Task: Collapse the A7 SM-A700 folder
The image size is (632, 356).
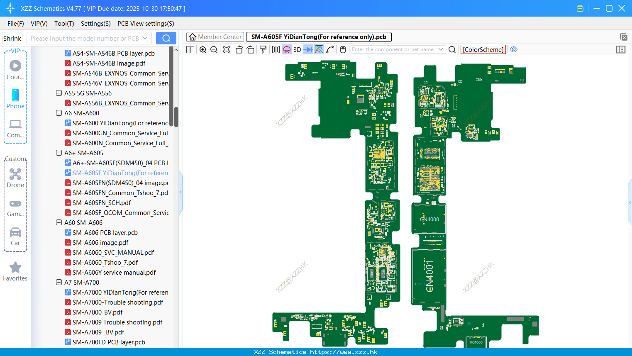Action: [59, 283]
